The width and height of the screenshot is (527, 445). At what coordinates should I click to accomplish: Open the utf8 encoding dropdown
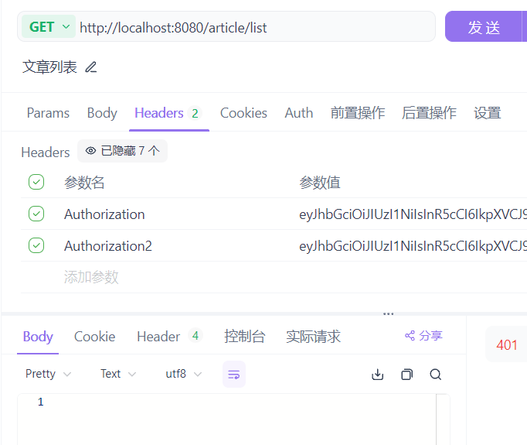[x=183, y=374]
